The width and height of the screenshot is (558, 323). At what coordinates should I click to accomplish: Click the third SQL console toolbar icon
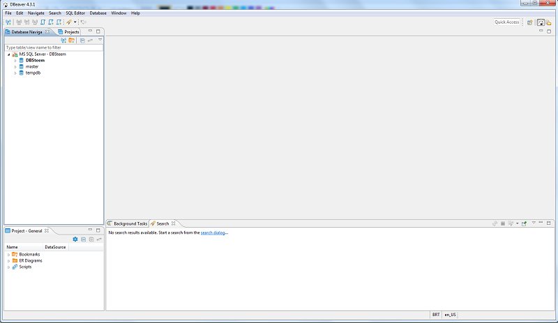coord(59,22)
